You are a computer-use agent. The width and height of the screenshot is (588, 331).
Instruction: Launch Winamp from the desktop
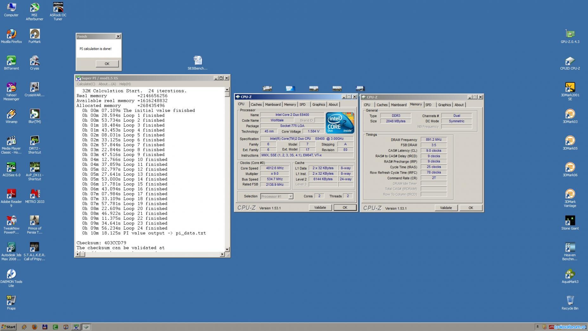(11, 116)
